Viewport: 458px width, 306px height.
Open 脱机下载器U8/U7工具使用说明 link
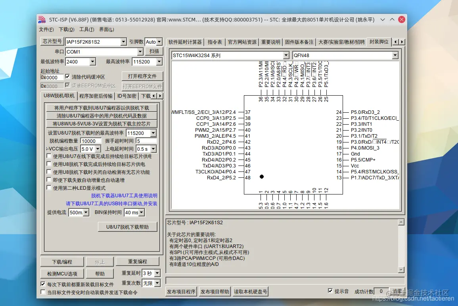[124, 196]
